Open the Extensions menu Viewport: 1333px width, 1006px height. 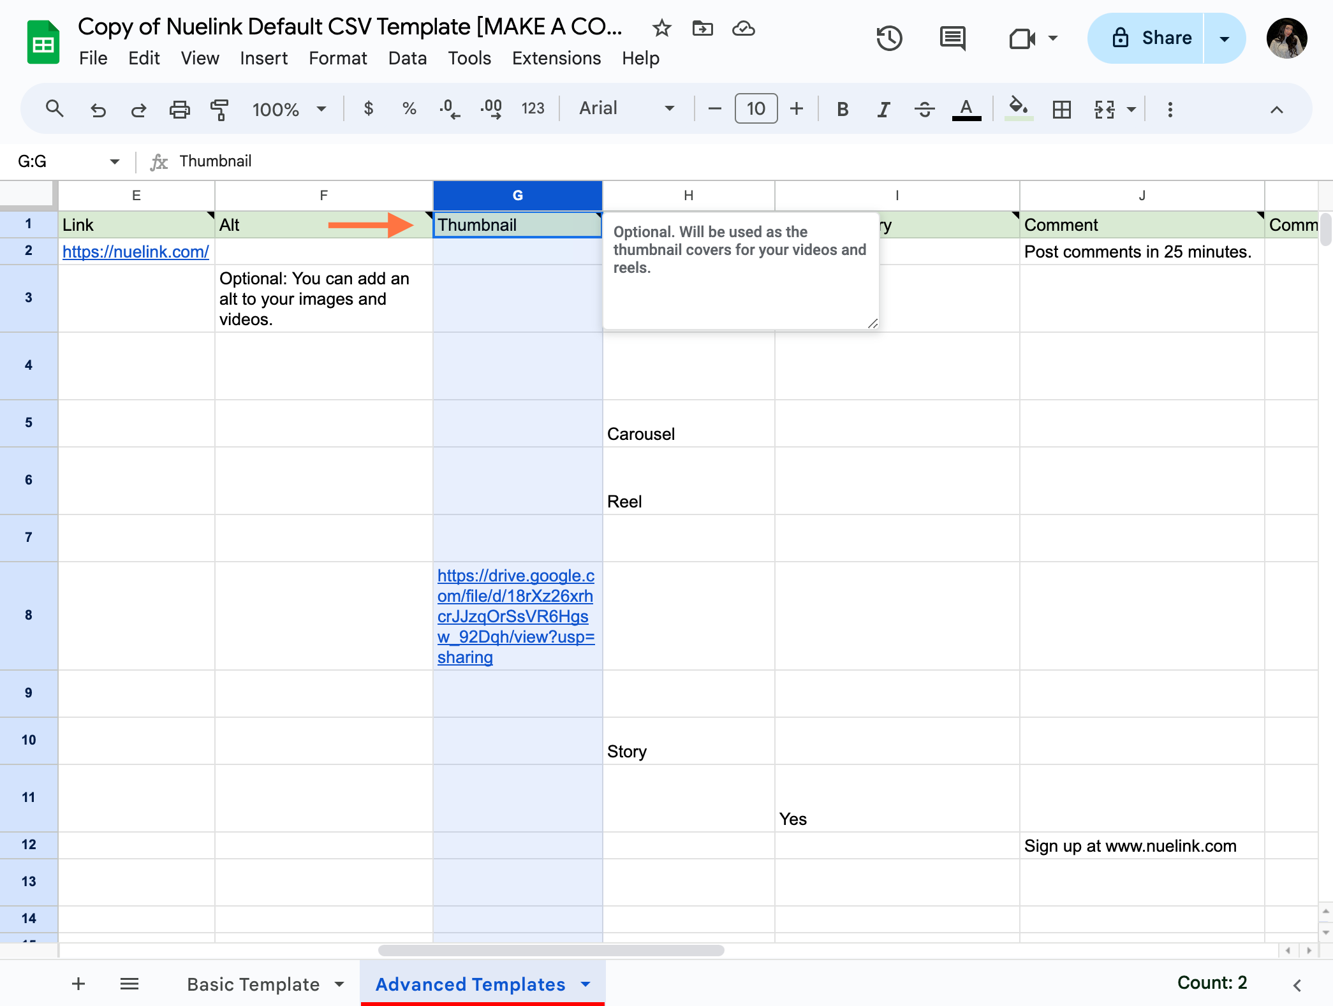557,58
